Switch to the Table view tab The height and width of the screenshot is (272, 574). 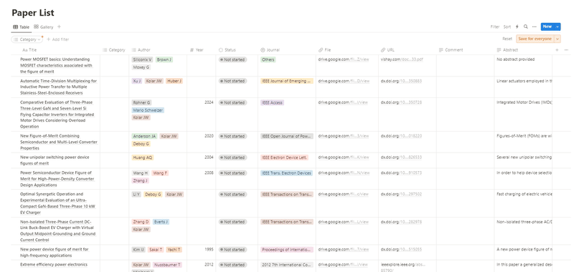pyautogui.click(x=22, y=27)
